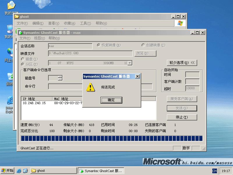Click the 客户端计数 field
Image resolution: width=233 pixels, height=175 pixels.
tap(193, 82)
